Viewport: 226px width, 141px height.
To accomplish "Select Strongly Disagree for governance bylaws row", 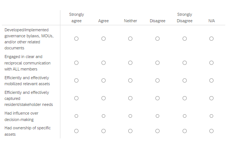I will (184, 39).
